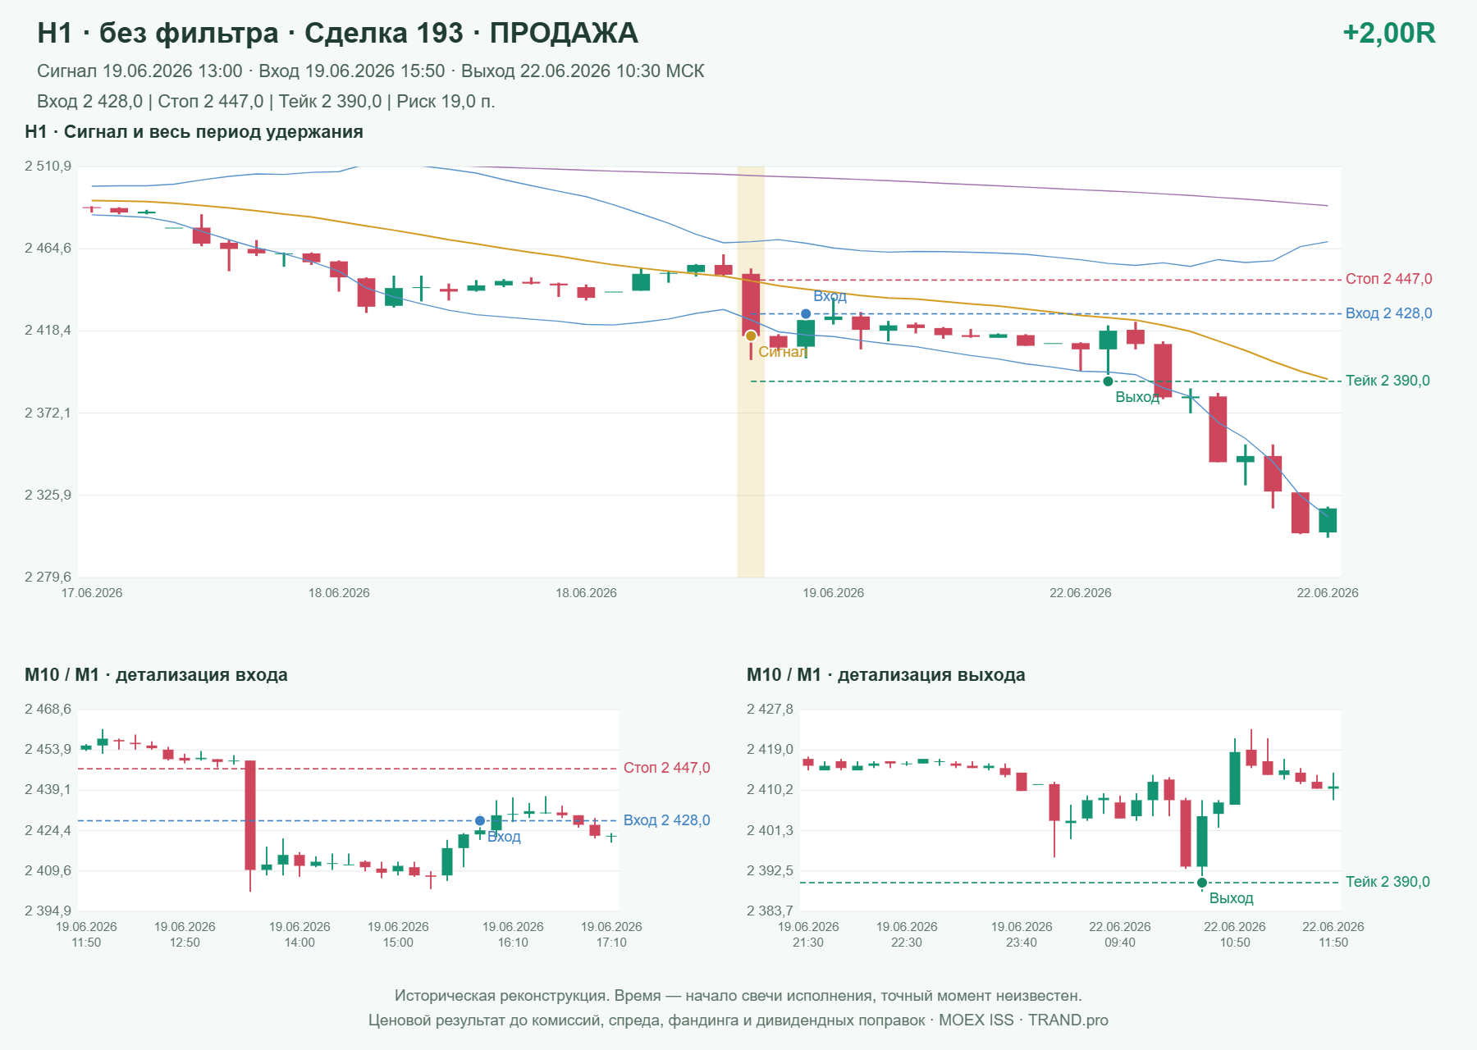The height and width of the screenshot is (1050, 1477).
Task: Click the Стоп 2 447,0 label on H1 chart
Action: pyautogui.click(x=1388, y=279)
